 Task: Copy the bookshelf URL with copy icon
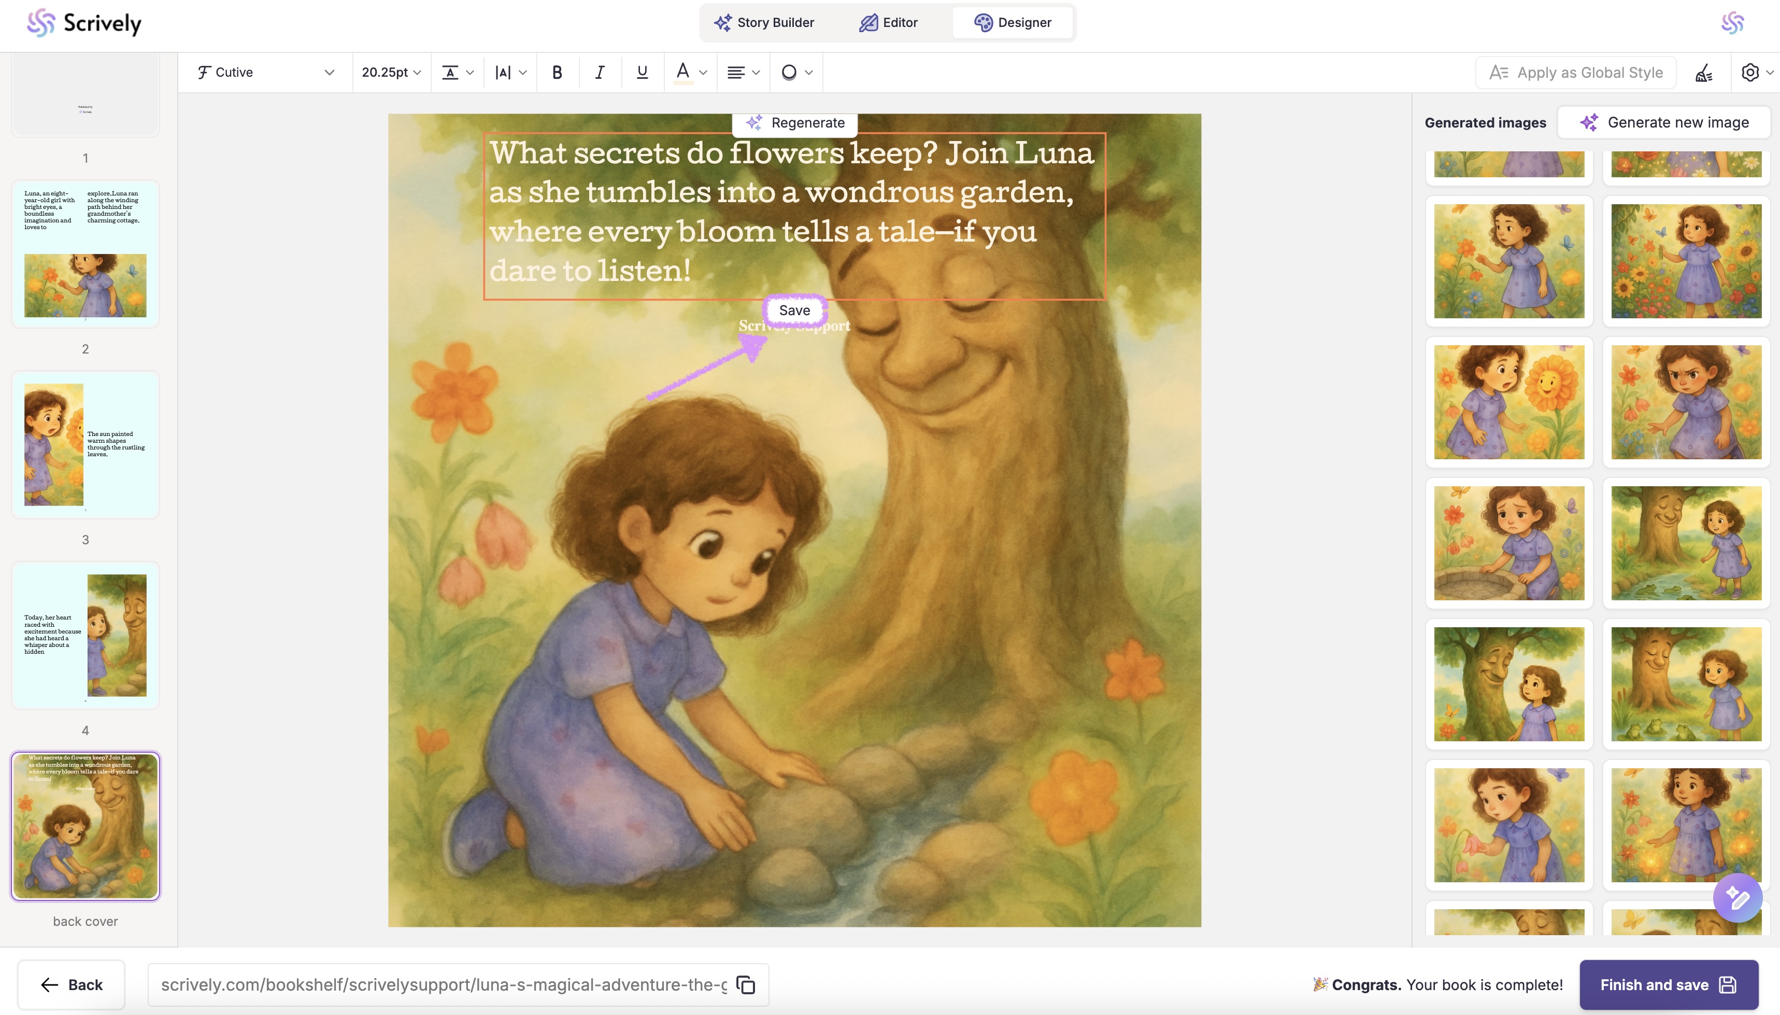pos(746,984)
